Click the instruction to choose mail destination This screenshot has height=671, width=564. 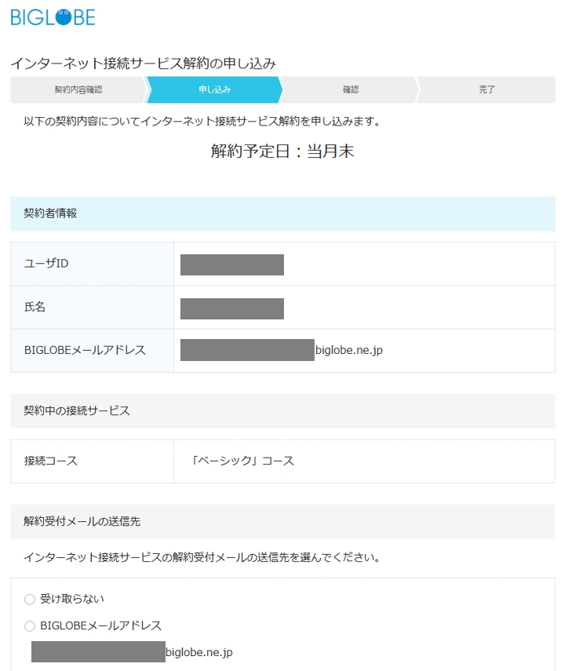(x=202, y=557)
